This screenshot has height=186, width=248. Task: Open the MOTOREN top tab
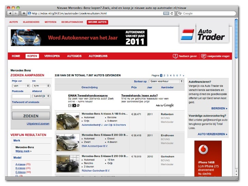tap(50, 22)
